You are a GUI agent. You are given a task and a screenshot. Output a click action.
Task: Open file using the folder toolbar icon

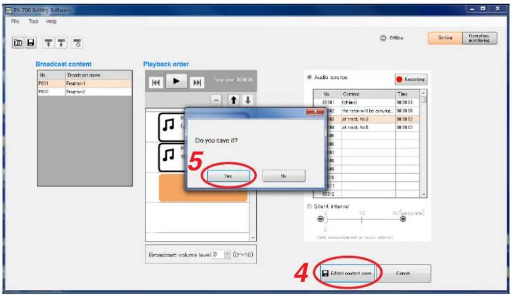(18, 42)
